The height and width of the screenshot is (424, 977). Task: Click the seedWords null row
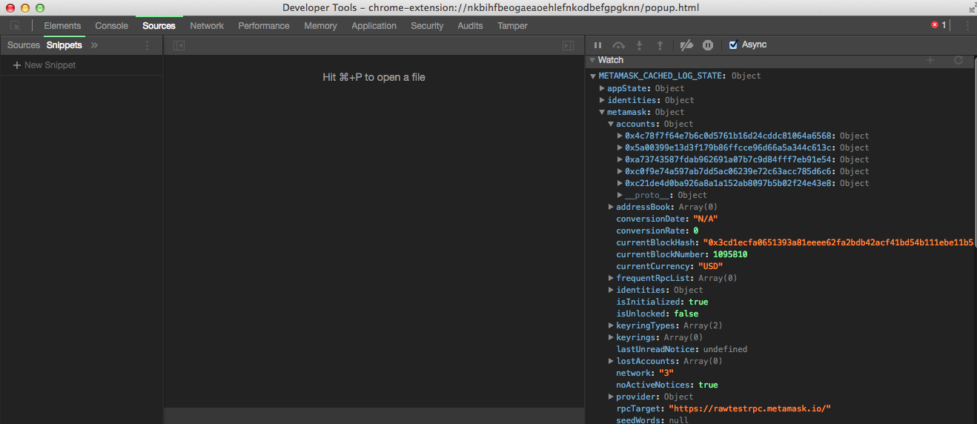click(x=652, y=420)
